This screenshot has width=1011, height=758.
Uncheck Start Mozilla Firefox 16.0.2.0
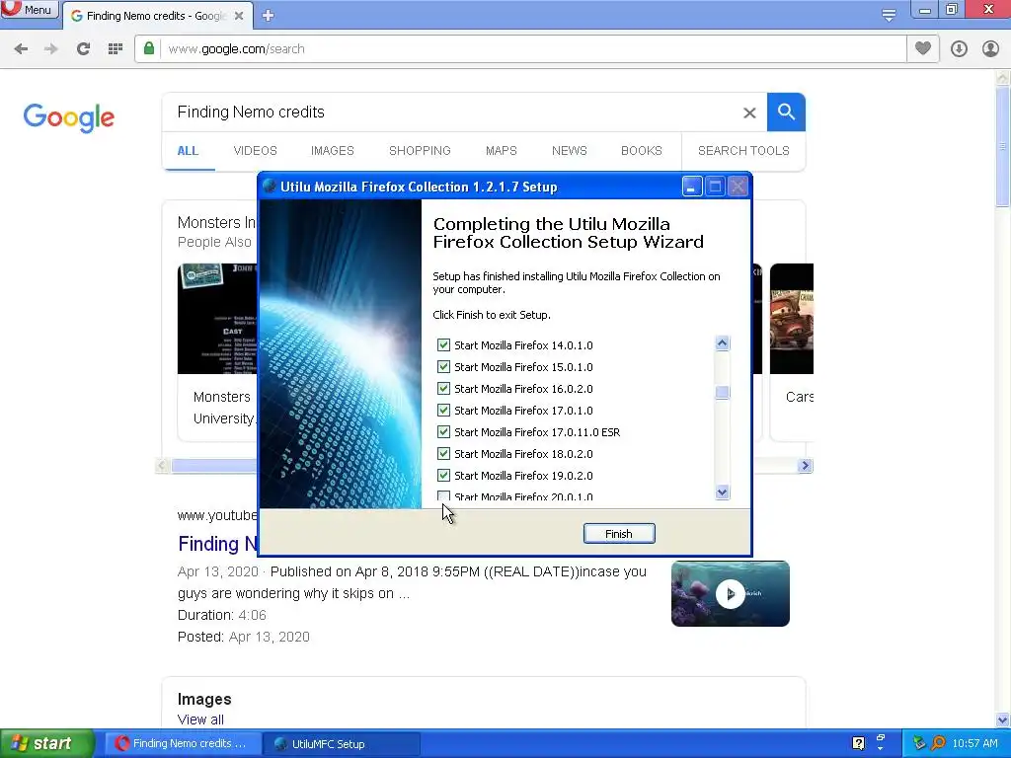click(x=443, y=389)
